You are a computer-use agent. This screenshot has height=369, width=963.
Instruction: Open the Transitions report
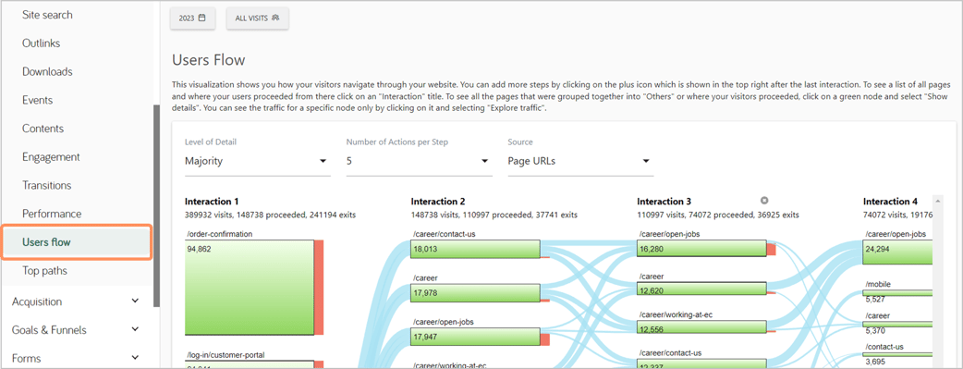pyautogui.click(x=47, y=185)
